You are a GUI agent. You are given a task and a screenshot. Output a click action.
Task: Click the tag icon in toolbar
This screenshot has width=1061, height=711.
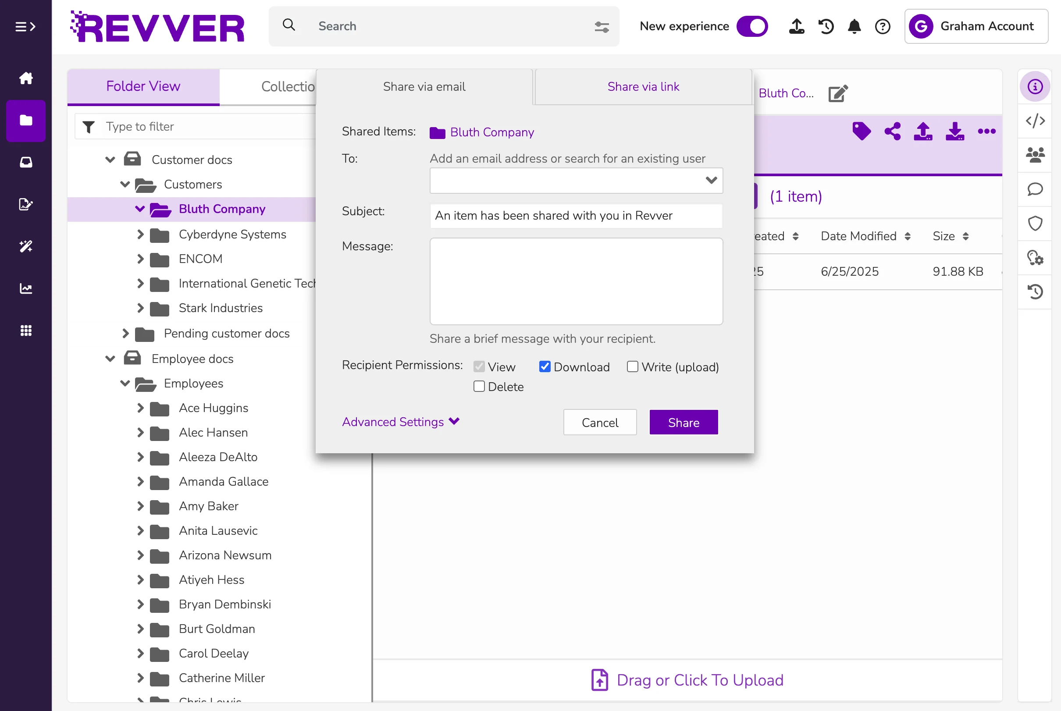[861, 132]
